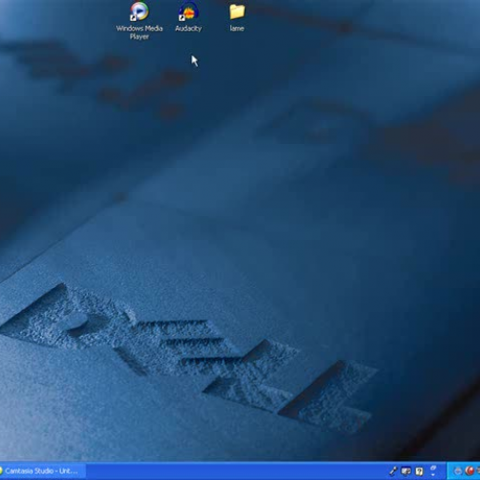480x480 pixels.
Task: Click the 'Windows Media Player' label text
Action: coord(139,33)
